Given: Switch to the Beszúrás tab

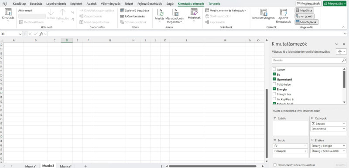Looking at the screenshot, I should click(36, 4).
